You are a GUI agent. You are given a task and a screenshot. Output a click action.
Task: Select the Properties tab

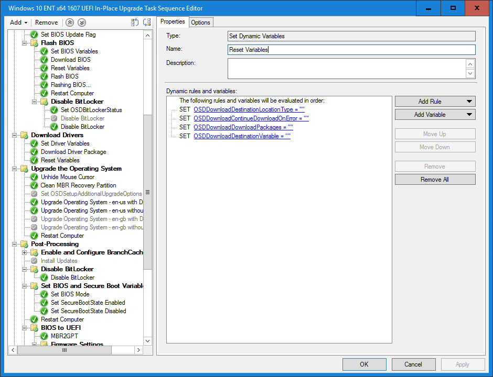[173, 21]
